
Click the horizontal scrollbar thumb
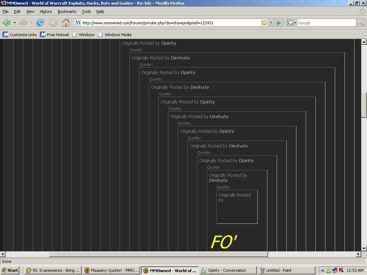(158, 254)
